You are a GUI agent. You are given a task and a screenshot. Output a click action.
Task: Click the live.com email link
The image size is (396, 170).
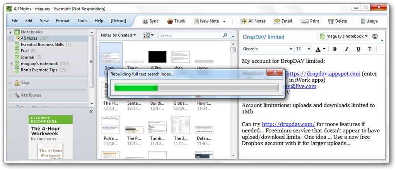click(301, 87)
